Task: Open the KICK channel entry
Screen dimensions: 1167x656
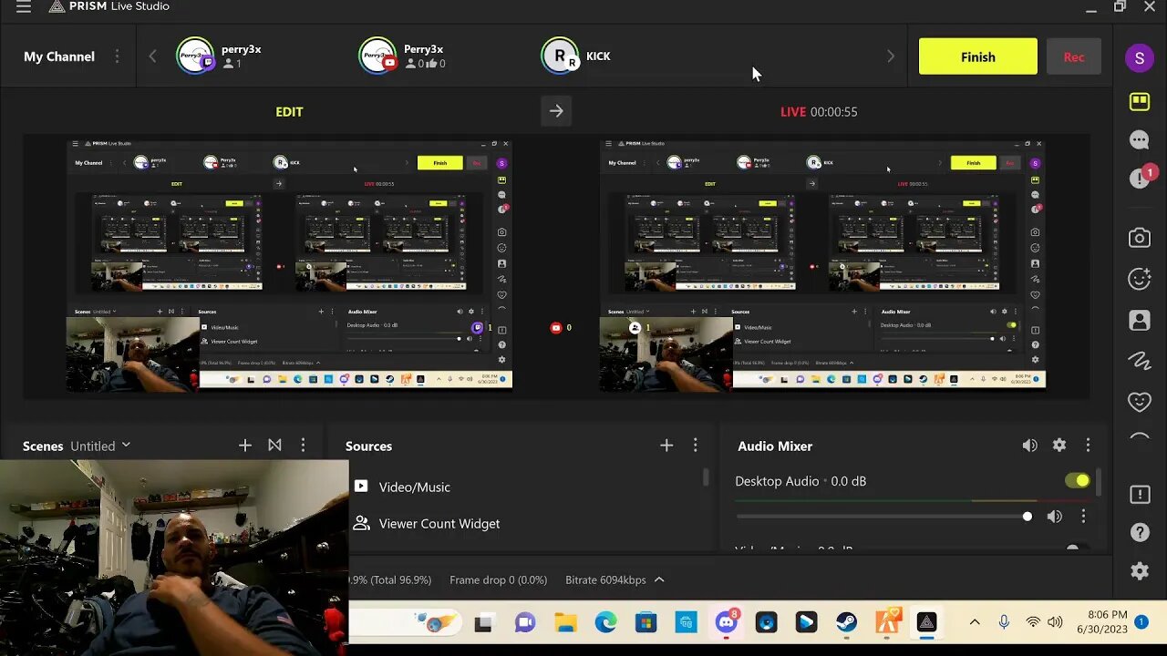Action: click(576, 56)
